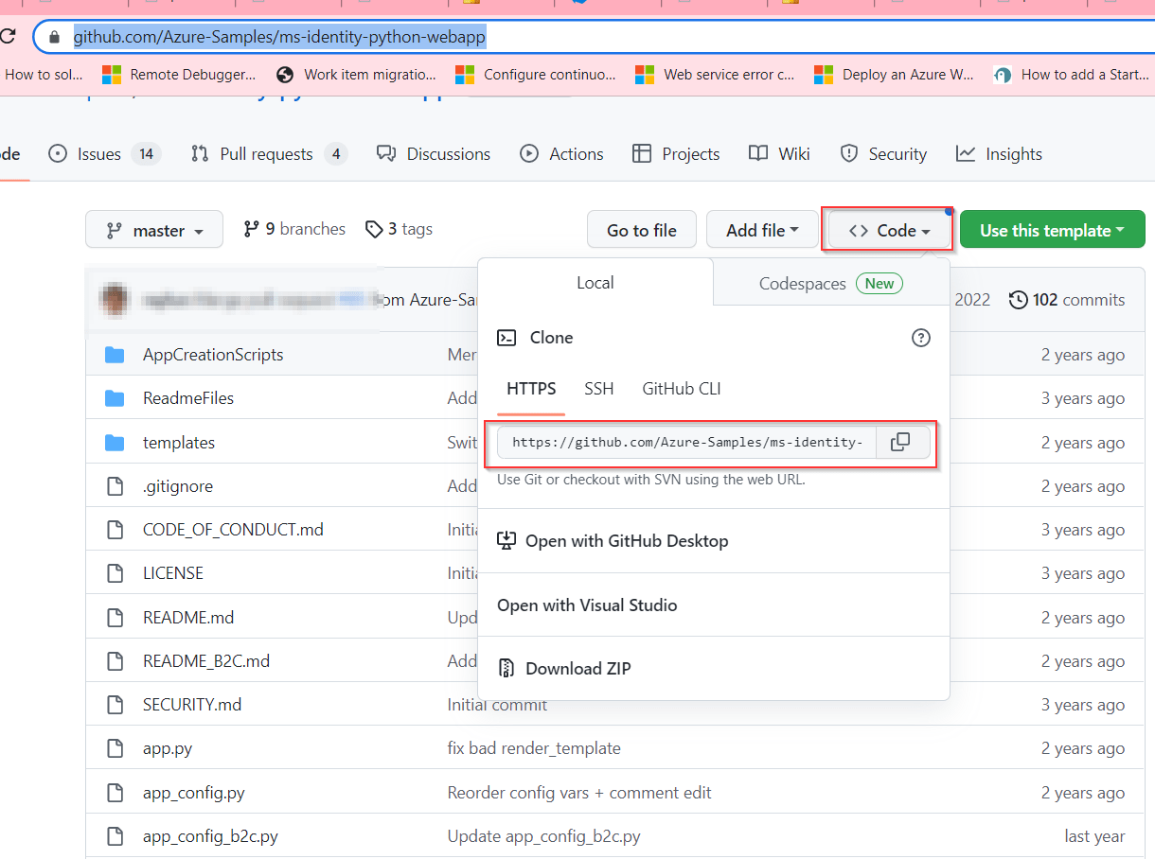This screenshot has width=1155, height=859.
Task: Click Download ZIP
Action: [714, 668]
